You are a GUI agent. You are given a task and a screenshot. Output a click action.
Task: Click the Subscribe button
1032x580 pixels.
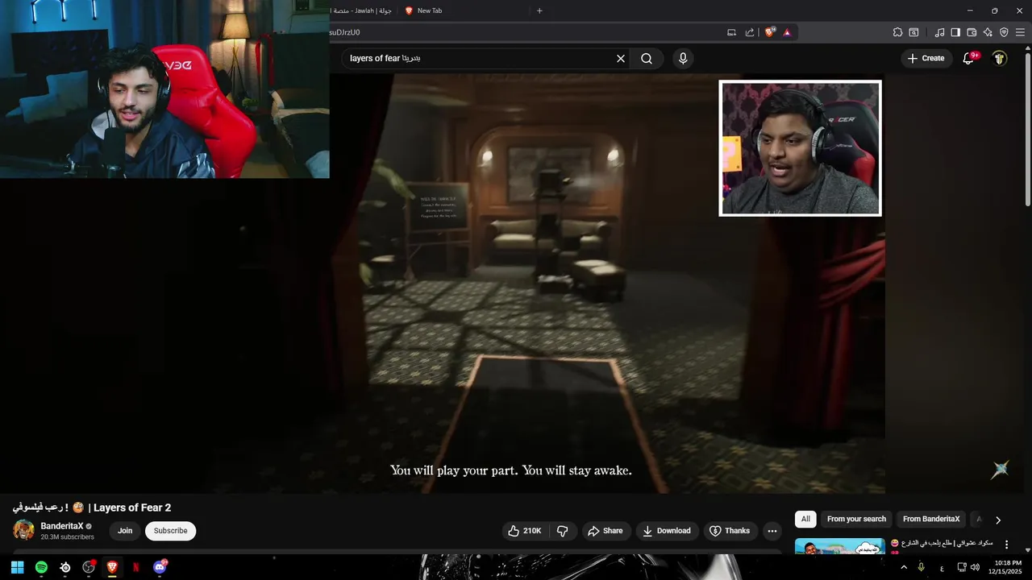click(171, 531)
